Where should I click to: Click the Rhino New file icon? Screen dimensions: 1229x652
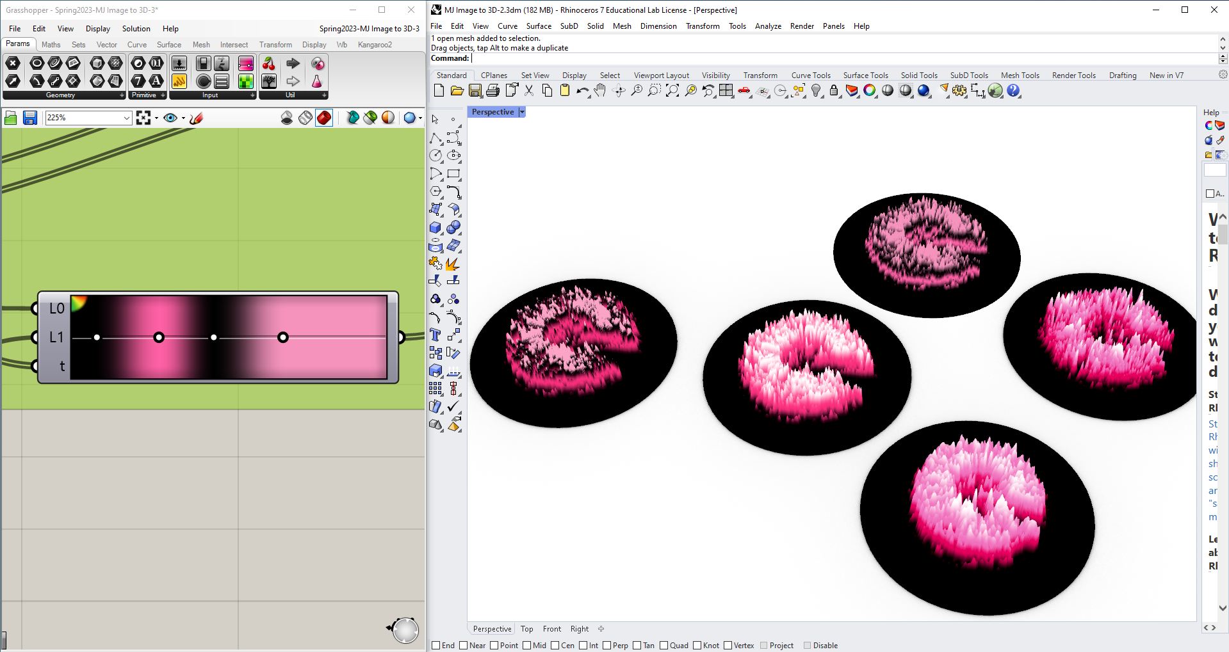tap(439, 91)
